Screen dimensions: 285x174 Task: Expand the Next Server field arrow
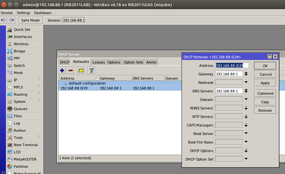coord(246,134)
